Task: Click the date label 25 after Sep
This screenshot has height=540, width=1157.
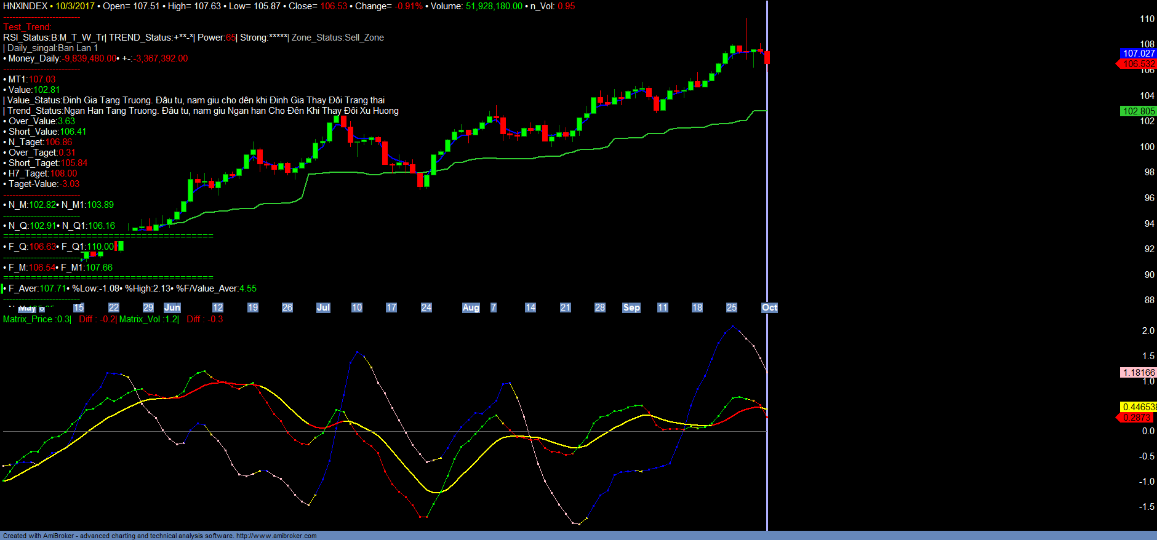Action: coord(732,308)
